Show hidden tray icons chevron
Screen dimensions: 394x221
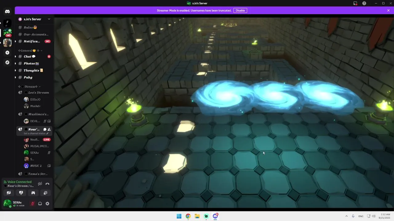coord(347,216)
